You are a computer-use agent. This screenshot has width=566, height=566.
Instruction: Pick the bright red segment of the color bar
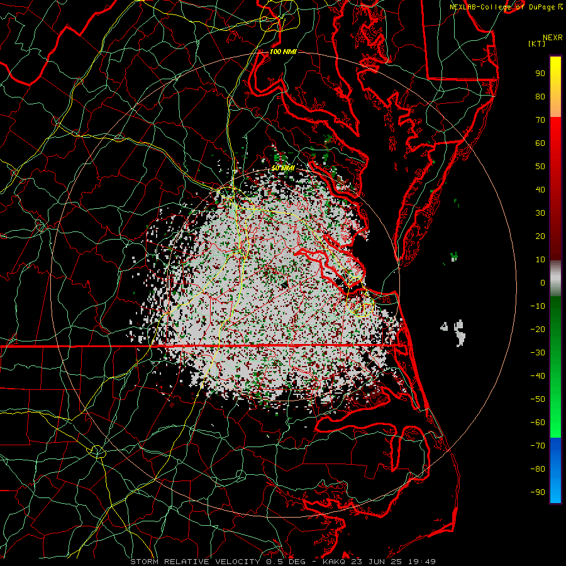click(x=555, y=130)
